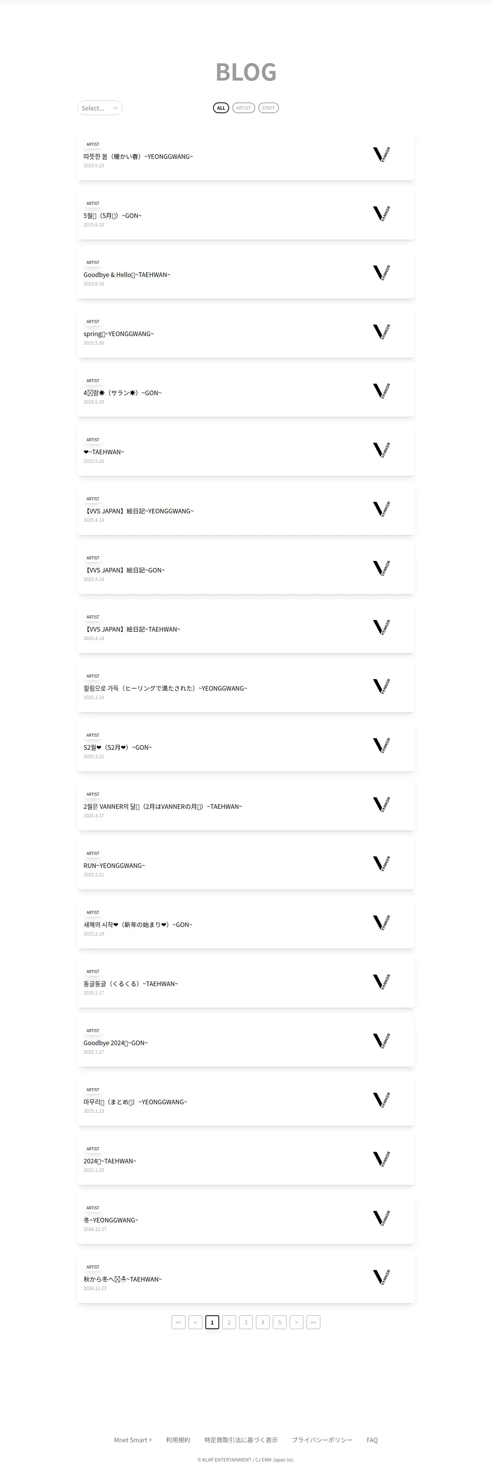Click VANNER logo beside Goodbye & Hello post
Screen dimensions: 492x1478
point(382,273)
